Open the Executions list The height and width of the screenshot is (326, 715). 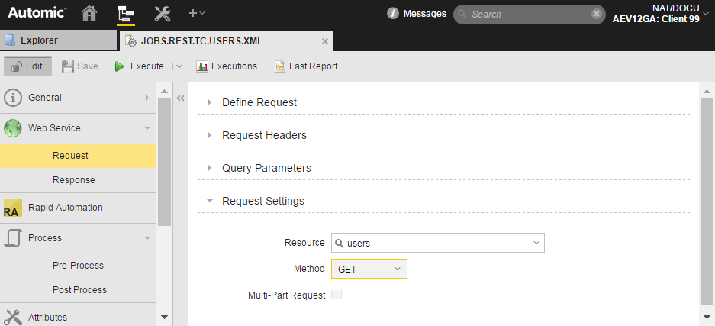click(227, 66)
